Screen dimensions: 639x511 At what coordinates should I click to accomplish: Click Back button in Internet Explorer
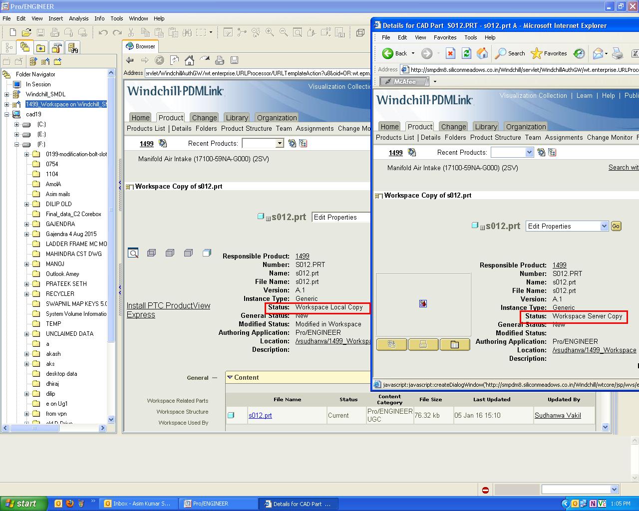(x=395, y=53)
